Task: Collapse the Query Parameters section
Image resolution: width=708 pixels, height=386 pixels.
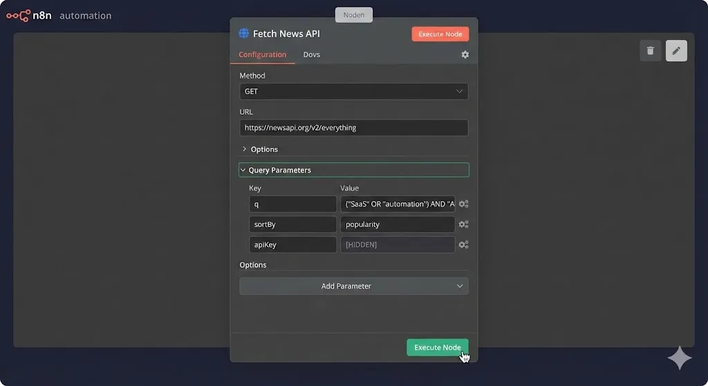Action: [353, 170]
